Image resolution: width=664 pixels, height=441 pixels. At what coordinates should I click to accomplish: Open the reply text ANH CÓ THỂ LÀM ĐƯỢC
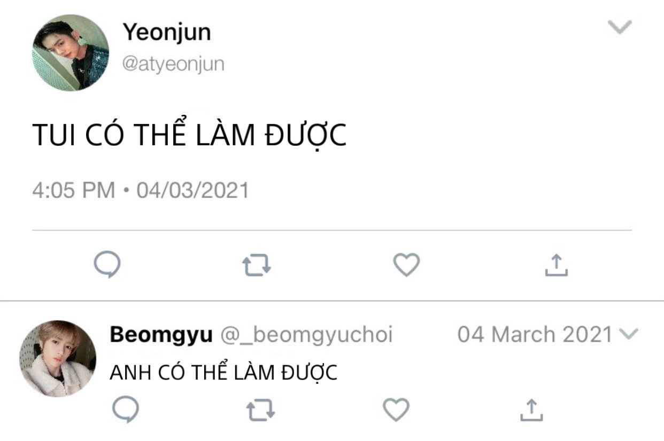[x=223, y=372]
